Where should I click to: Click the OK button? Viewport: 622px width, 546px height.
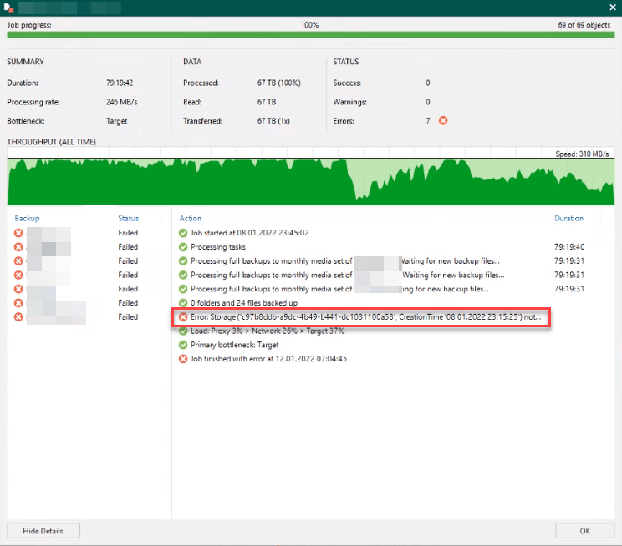(x=584, y=530)
